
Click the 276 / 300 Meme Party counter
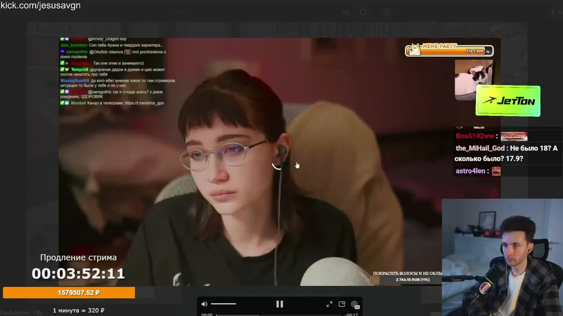[475, 51]
